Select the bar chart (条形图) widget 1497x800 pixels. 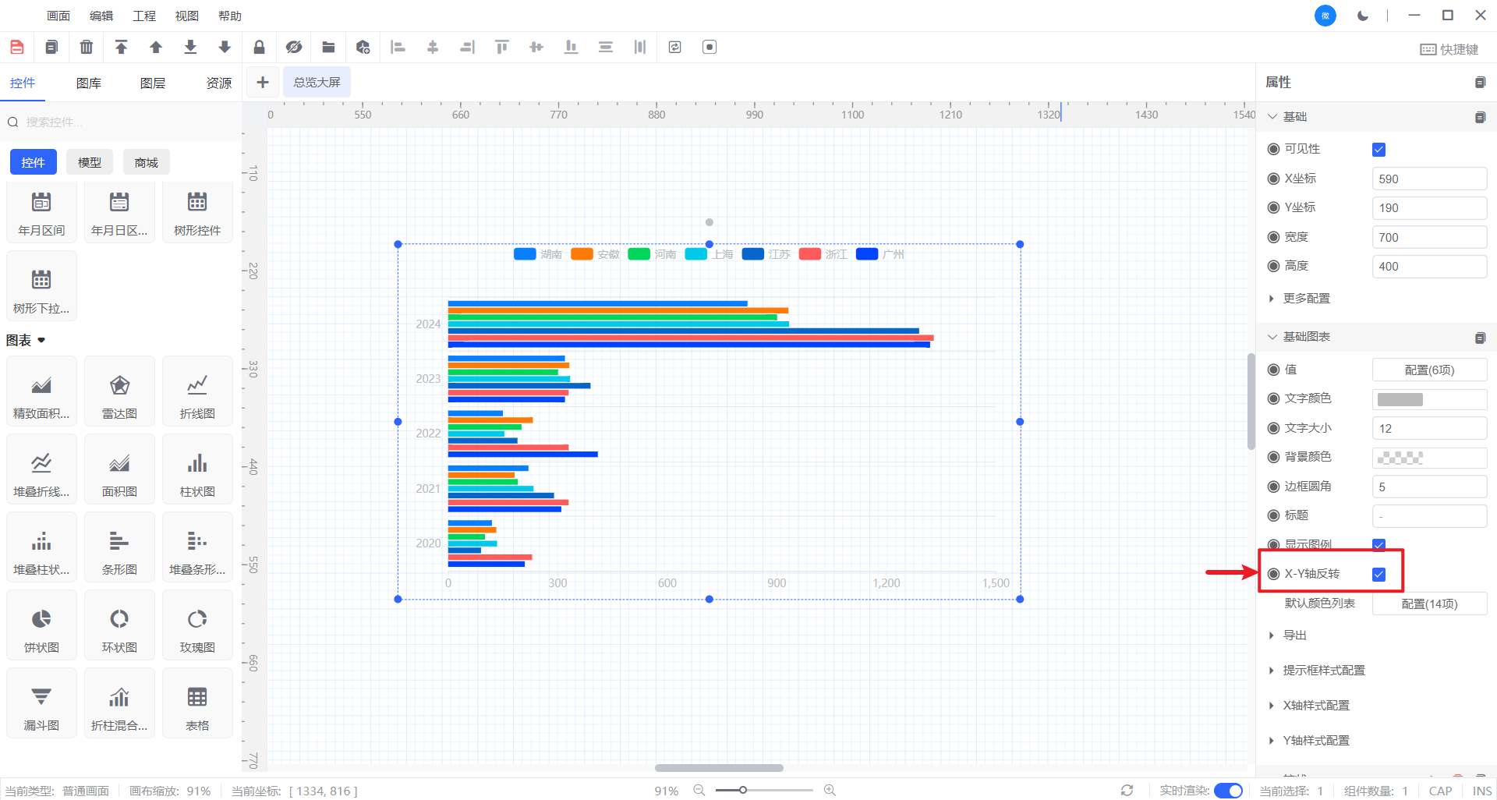click(x=119, y=550)
